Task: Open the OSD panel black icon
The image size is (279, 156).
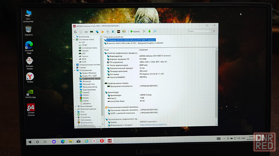Action: click(x=119, y=32)
